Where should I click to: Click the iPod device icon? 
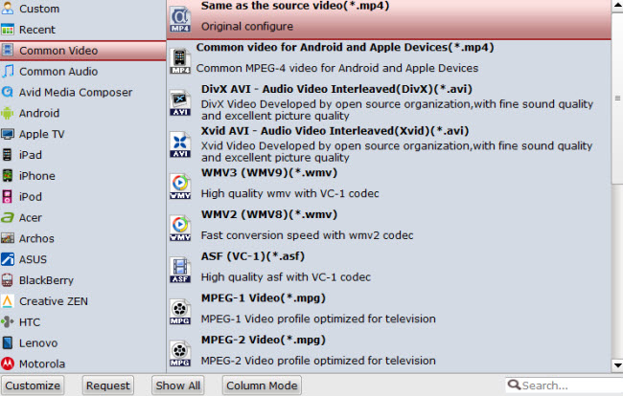click(x=7, y=197)
